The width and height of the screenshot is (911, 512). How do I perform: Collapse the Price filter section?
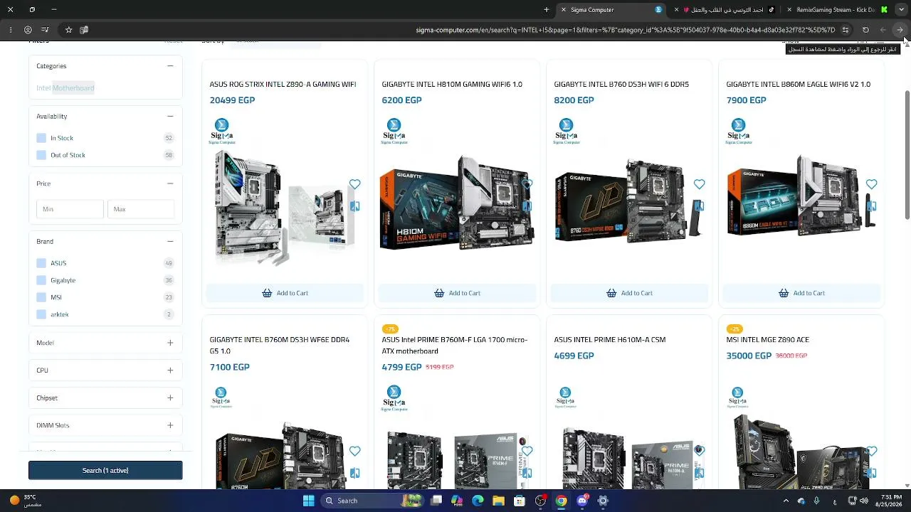coord(170,183)
